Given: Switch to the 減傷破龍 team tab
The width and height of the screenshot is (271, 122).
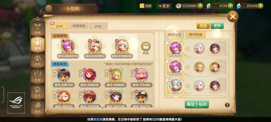Looking at the screenshot, I should tap(79, 26).
